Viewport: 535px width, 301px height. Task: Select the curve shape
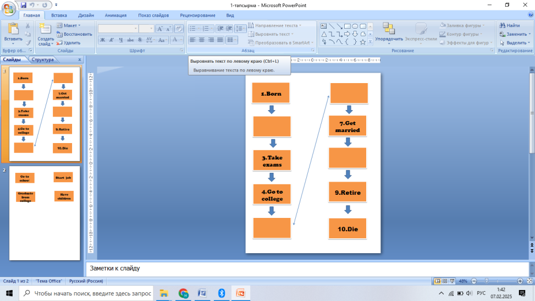[339, 42]
